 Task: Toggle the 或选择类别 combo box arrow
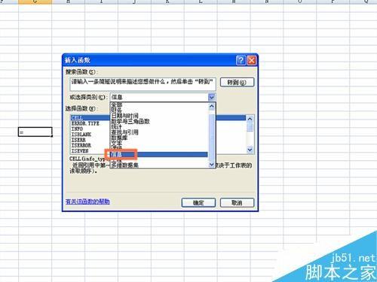212,97
